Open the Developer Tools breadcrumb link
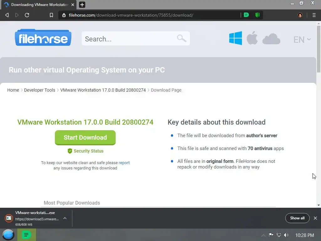Viewport: 321px width, 241px height. (x=39, y=90)
